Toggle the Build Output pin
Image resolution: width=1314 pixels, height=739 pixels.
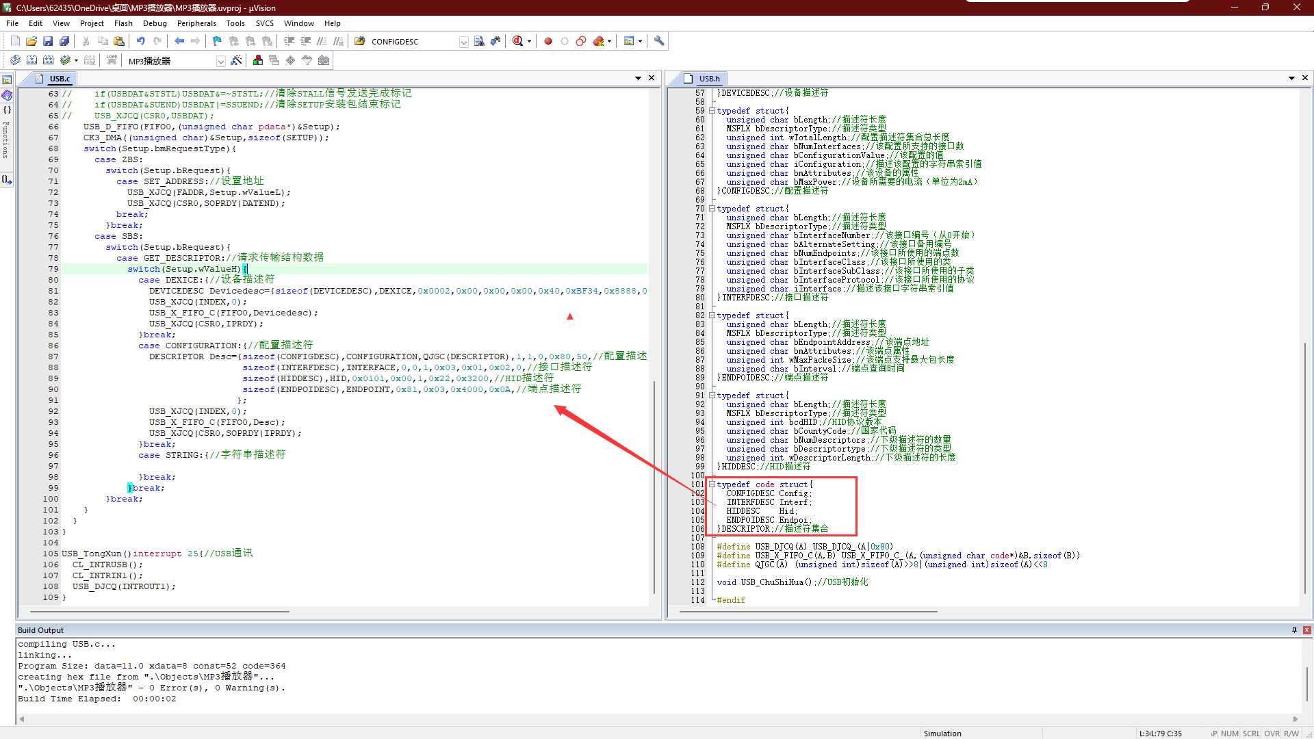[x=1294, y=630]
